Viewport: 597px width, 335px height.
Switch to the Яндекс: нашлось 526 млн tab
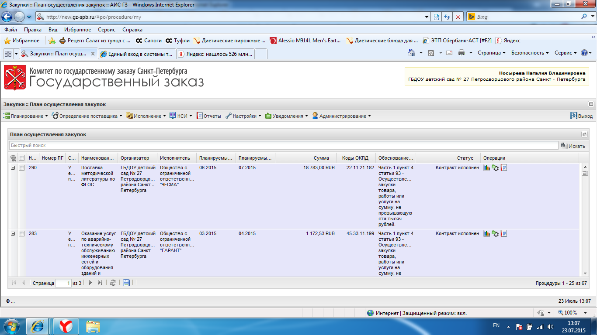pos(215,54)
